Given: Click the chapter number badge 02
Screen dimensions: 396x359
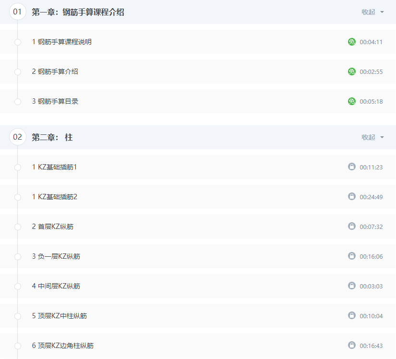Looking at the screenshot, I should point(18,137).
